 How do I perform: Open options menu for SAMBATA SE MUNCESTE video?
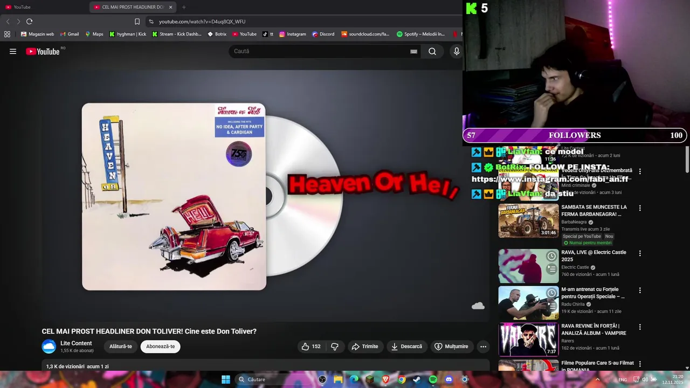click(x=640, y=208)
